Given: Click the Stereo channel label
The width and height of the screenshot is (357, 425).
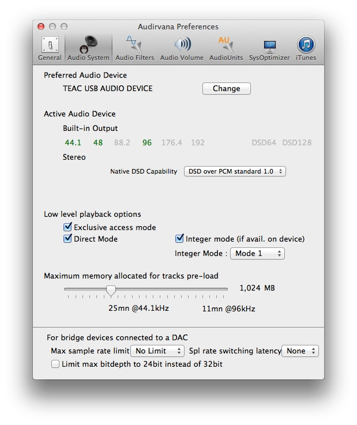Looking at the screenshot, I should coord(74,157).
